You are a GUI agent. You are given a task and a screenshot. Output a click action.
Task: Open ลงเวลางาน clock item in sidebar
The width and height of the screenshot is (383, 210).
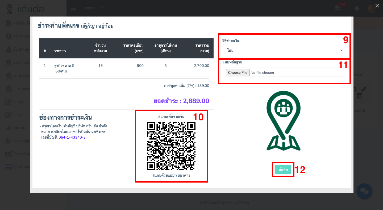9,36
